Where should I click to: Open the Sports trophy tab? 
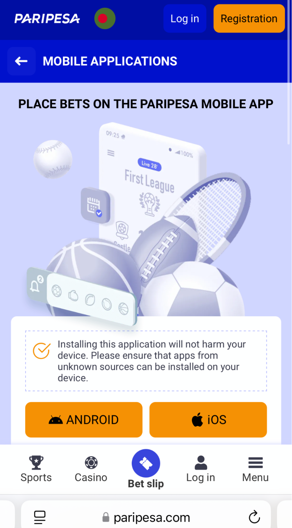pos(36,469)
